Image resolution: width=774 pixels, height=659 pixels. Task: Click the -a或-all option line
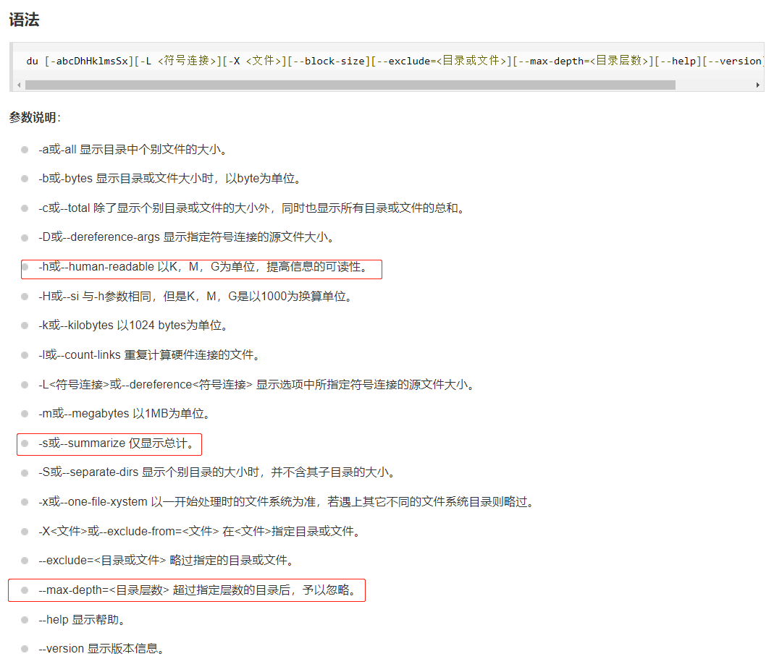click(x=132, y=150)
